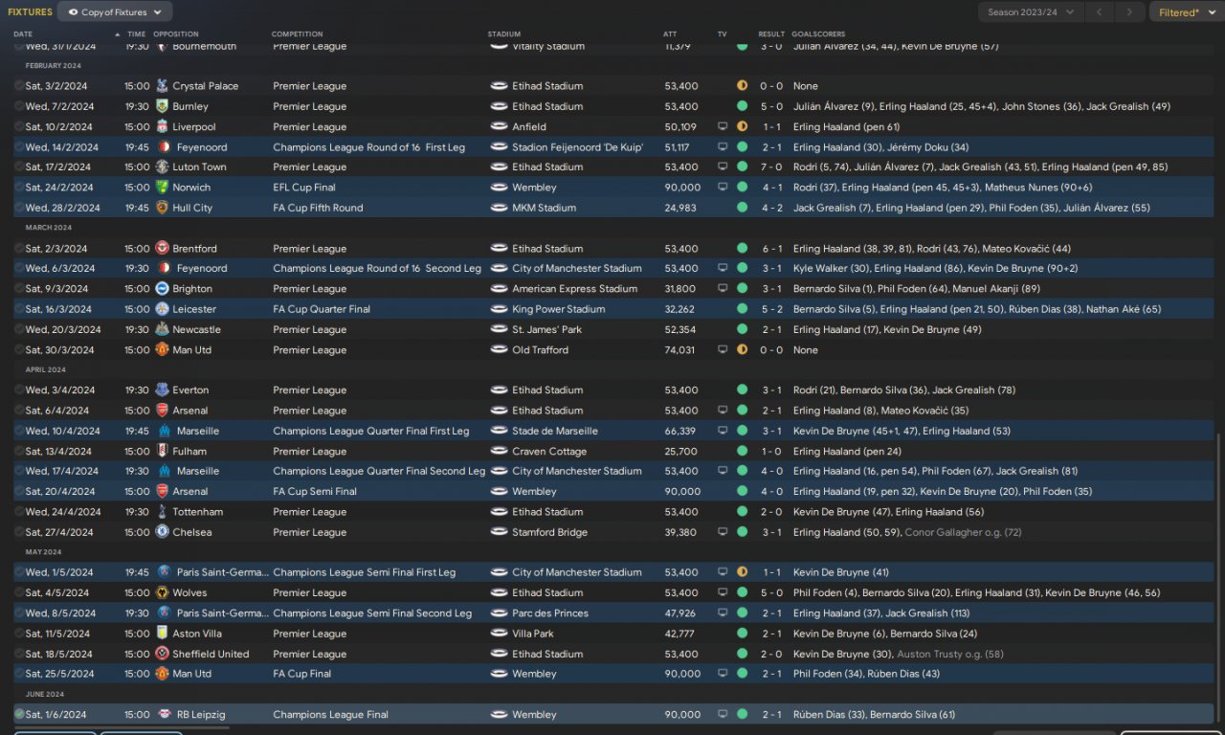Toggle the tick circle beside the Burnley fixture date

coord(19,106)
